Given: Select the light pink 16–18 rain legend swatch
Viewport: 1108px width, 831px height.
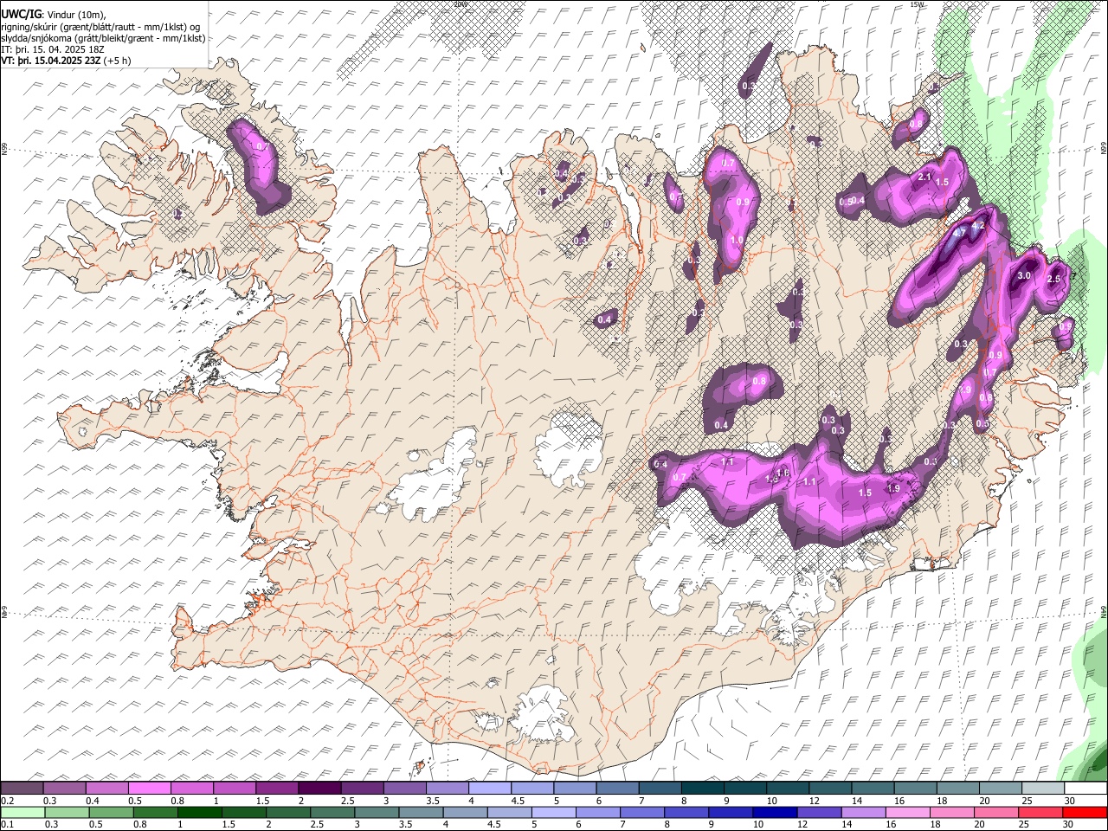Looking at the screenshot, I should pyautogui.click(x=907, y=812).
